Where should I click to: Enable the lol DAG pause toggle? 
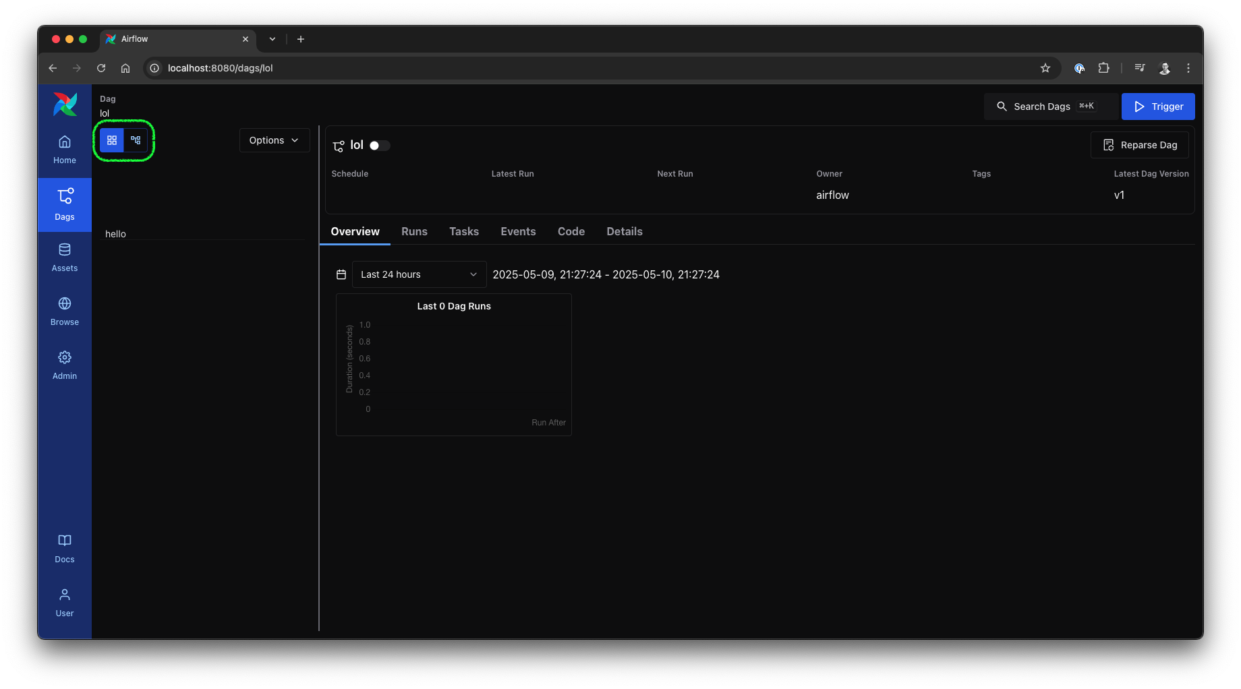pos(379,145)
